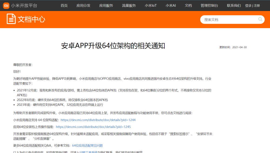270x153 pixels.
Task: Open the link ending pId=1244
Action: click(98, 120)
